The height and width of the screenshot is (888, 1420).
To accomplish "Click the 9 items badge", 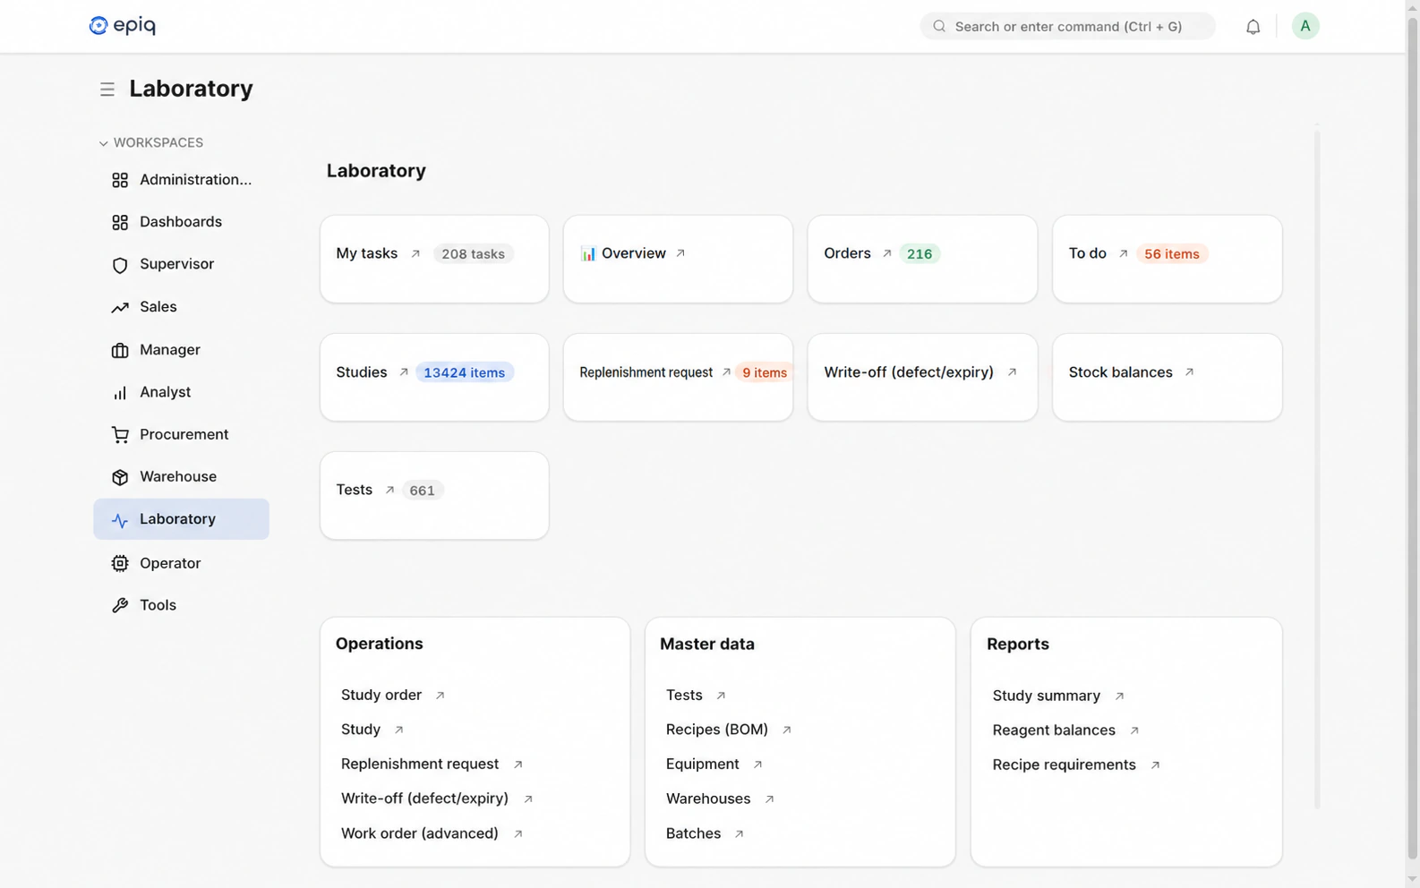I will [x=765, y=372].
